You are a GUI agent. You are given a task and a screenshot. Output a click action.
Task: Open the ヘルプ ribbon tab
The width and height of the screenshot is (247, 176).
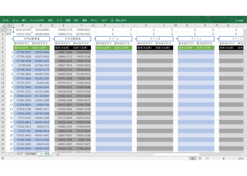tap(104, 20)
